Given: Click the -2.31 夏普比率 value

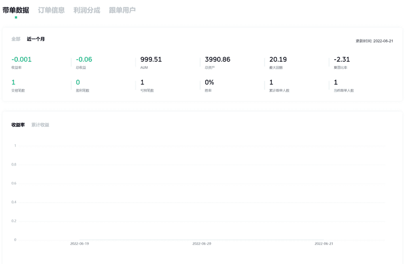Looking at the screenshot, I should [342, 60].
